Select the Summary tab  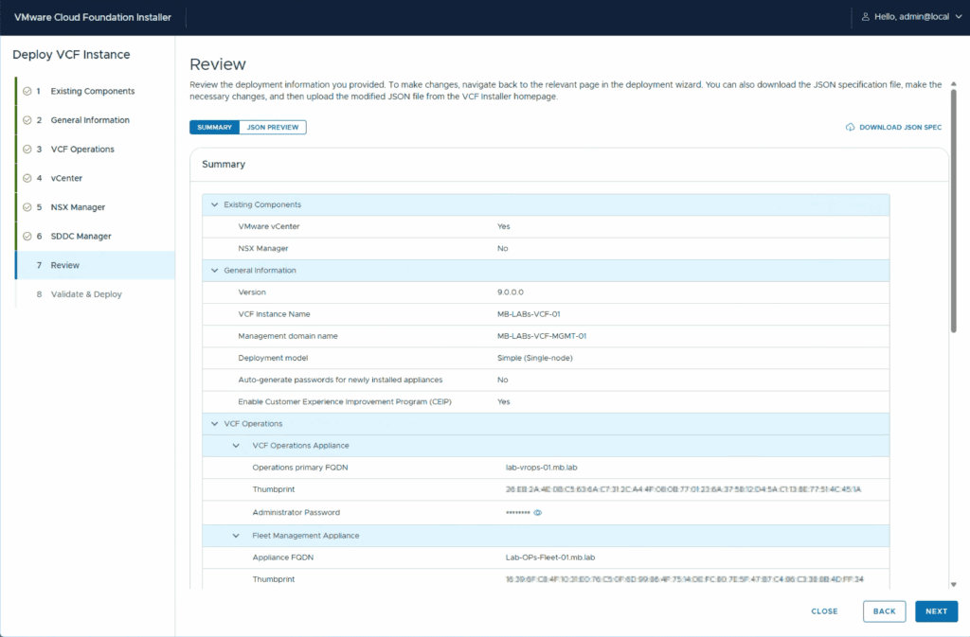pyautogui.click(x=214, y=127)
